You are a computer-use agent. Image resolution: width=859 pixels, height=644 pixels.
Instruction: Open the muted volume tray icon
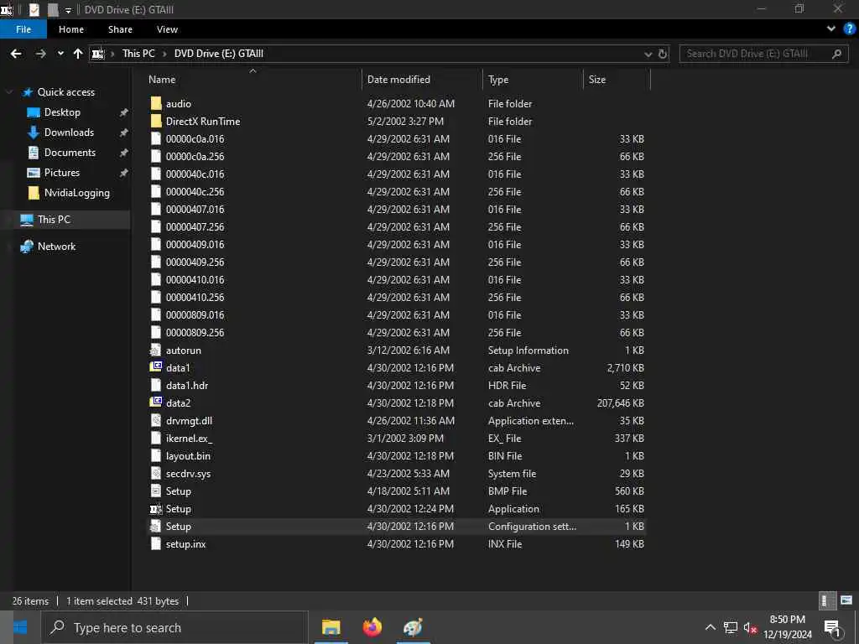[750, 627]
